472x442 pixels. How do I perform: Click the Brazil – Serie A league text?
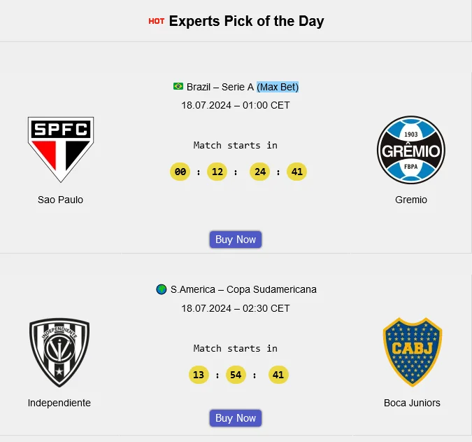[x=220, y=87]
